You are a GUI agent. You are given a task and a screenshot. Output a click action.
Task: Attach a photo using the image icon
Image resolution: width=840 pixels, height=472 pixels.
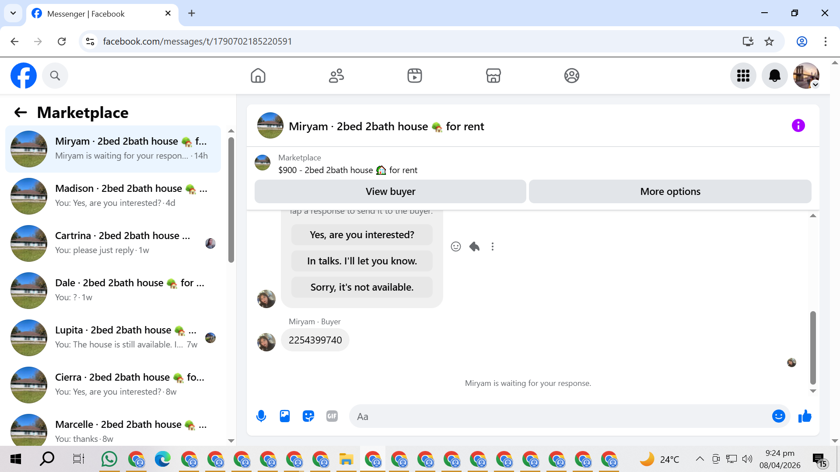(x=285, y=416)
